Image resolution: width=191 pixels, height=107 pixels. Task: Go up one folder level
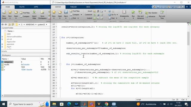[x=9, y=24]
